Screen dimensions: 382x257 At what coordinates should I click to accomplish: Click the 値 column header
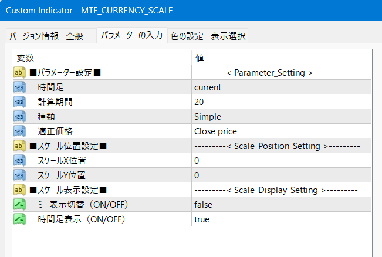click(x=282, y=58)
